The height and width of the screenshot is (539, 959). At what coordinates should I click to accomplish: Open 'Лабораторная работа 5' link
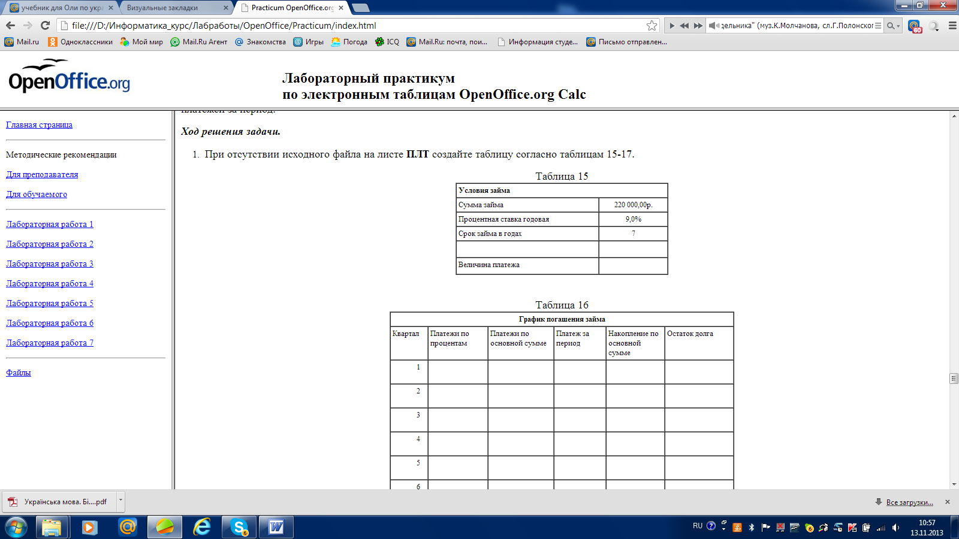(x=50, y=303)
